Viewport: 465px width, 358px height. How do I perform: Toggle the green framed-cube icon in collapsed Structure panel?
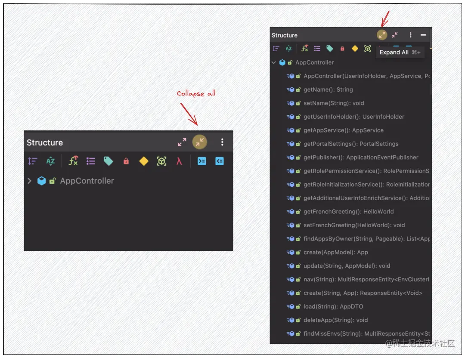pyautogui.click(x=161, y=161)
